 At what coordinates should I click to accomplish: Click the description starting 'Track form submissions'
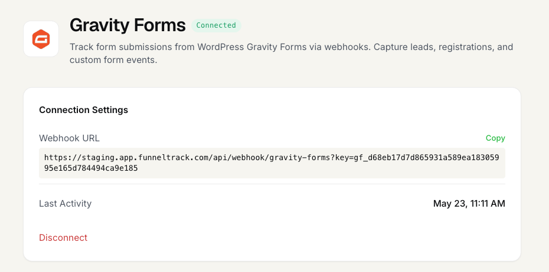coord(291,54)
